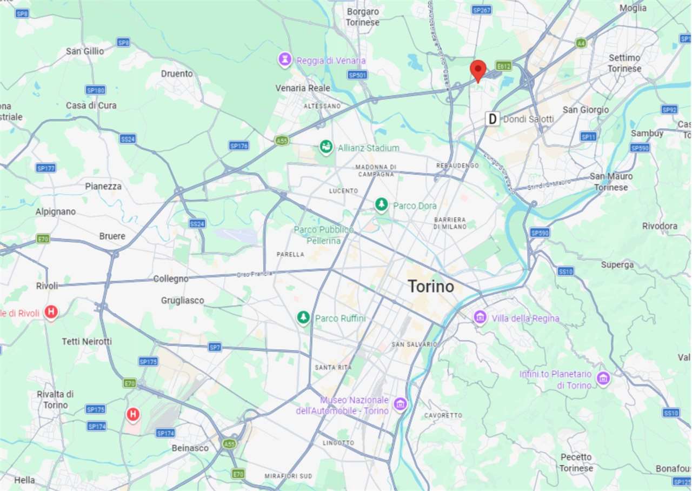Click the red location pin marker
The height and width of the screenshot is (491, 692).
[478, 71]
